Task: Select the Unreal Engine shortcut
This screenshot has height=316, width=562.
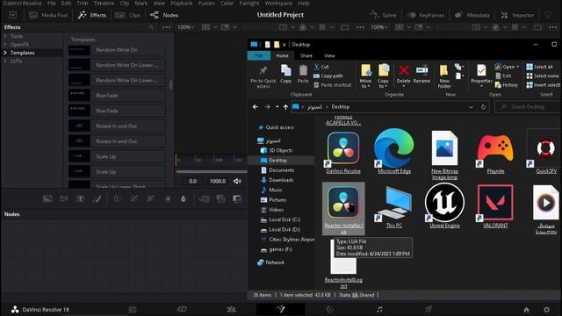Action: 444,203
